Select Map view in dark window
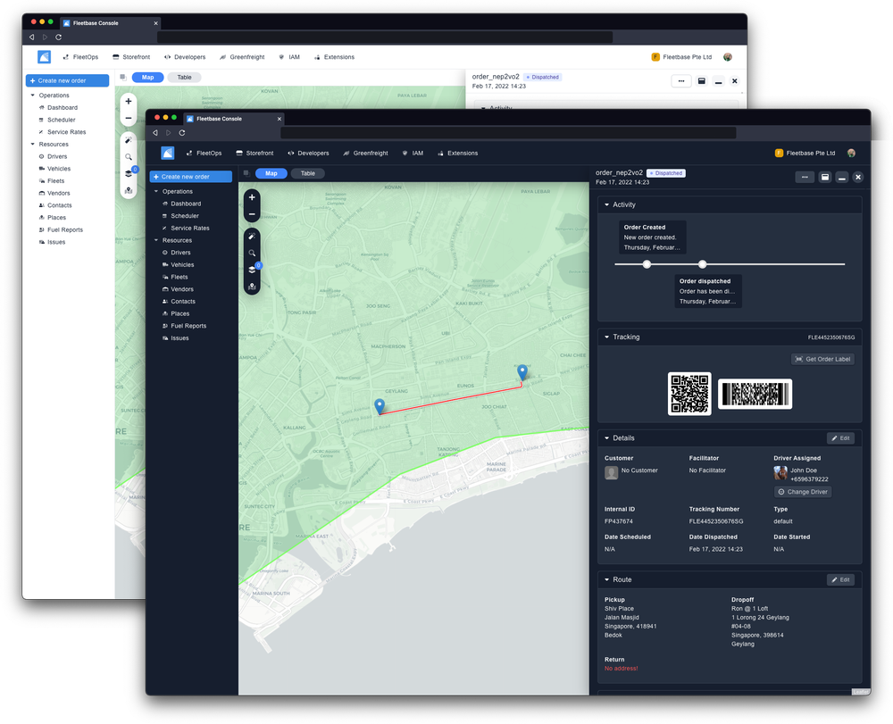Image resolution: width=893 pixels, height=724 pixels. (271, 173)
